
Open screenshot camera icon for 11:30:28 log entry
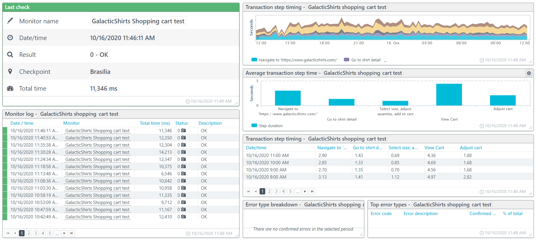click(183, 152)
